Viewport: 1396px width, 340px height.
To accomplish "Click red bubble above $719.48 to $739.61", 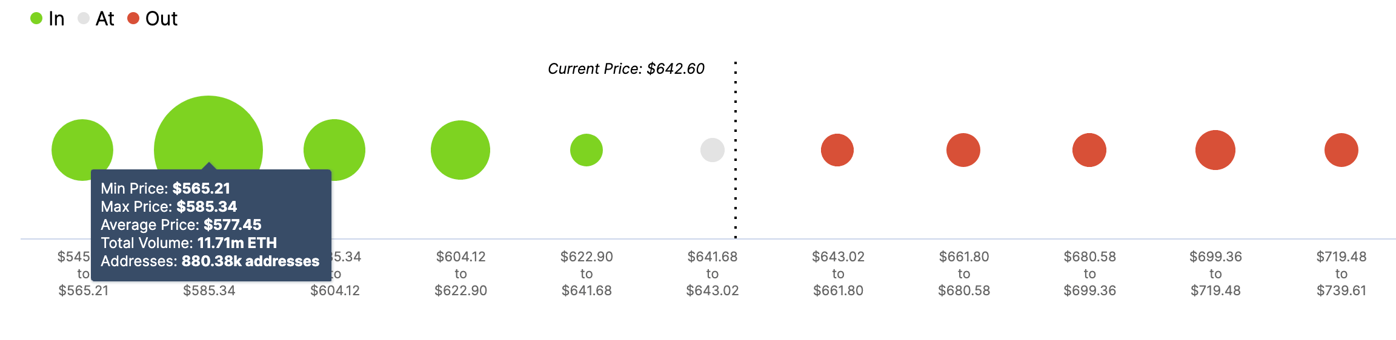I will tap(1341, 150).
